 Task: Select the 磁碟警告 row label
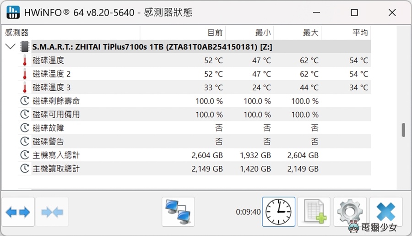point(49,142)
